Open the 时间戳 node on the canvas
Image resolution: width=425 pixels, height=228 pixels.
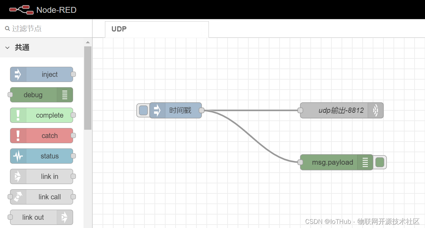180,110
